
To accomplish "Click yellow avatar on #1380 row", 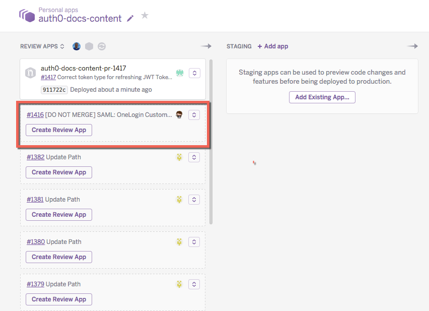I will point(179,242).
